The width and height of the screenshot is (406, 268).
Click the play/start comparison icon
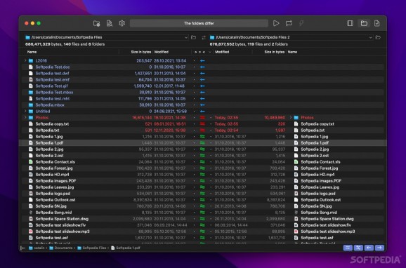click(276, 23)
